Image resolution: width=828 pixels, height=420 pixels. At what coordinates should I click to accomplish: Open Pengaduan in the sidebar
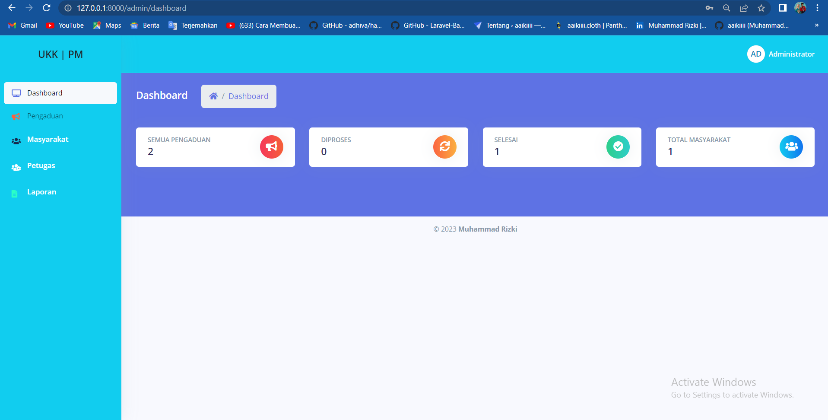pyautogui.click(x=60, y=116)
